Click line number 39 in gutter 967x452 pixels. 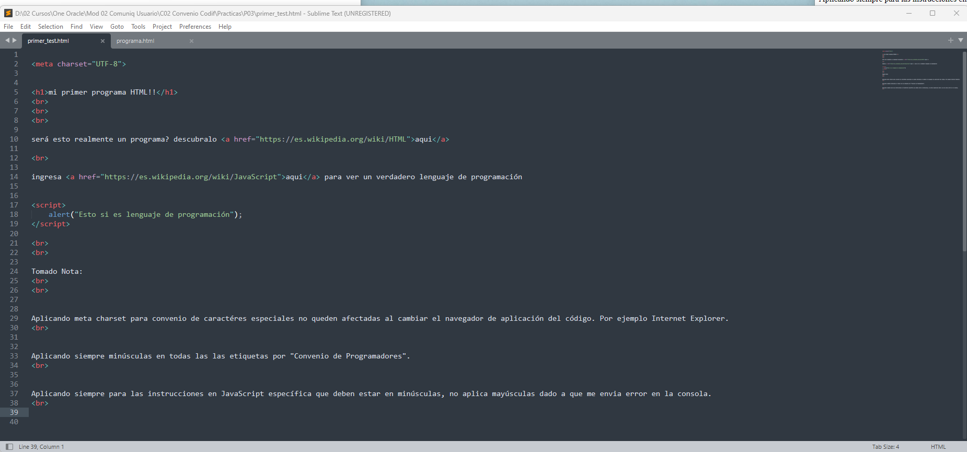point(14,412)
